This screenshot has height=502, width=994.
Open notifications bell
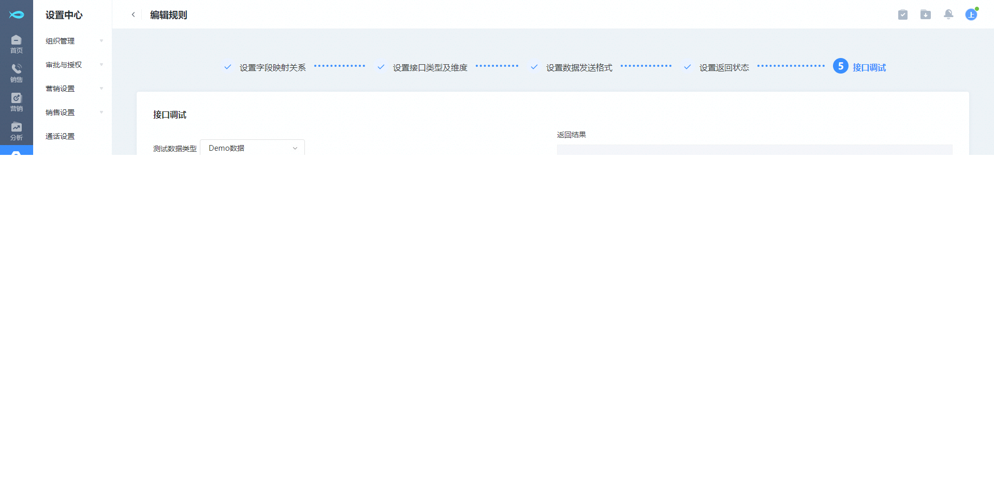pos(948,15)
